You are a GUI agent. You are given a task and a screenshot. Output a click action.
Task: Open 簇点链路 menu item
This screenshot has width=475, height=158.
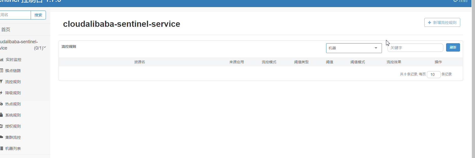pos(13,71)
